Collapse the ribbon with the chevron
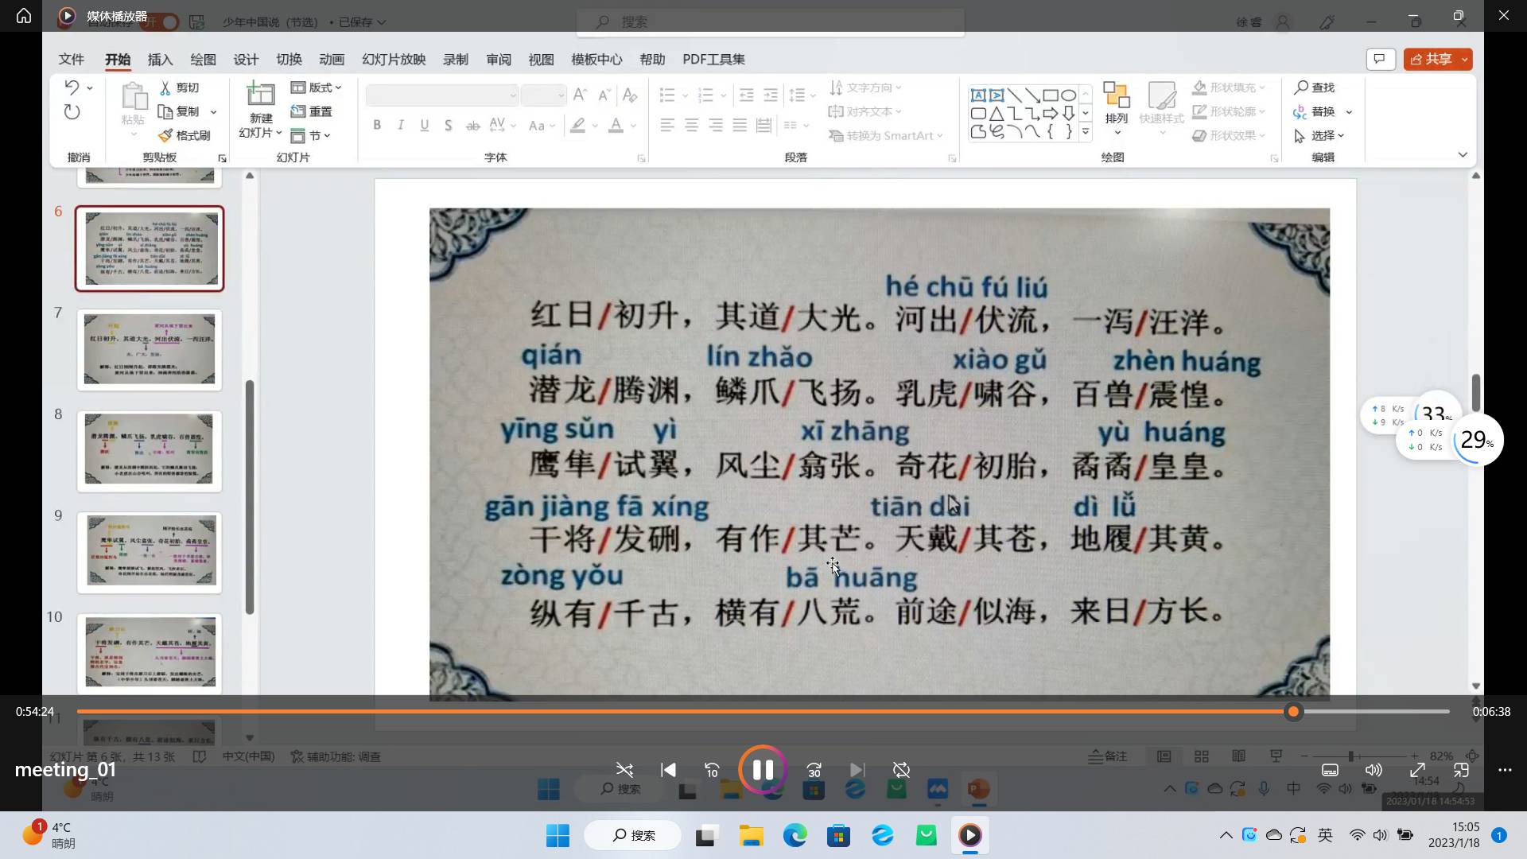Image resolution: width=1527 pixels, height=859 pixels. pos(1463,154)
